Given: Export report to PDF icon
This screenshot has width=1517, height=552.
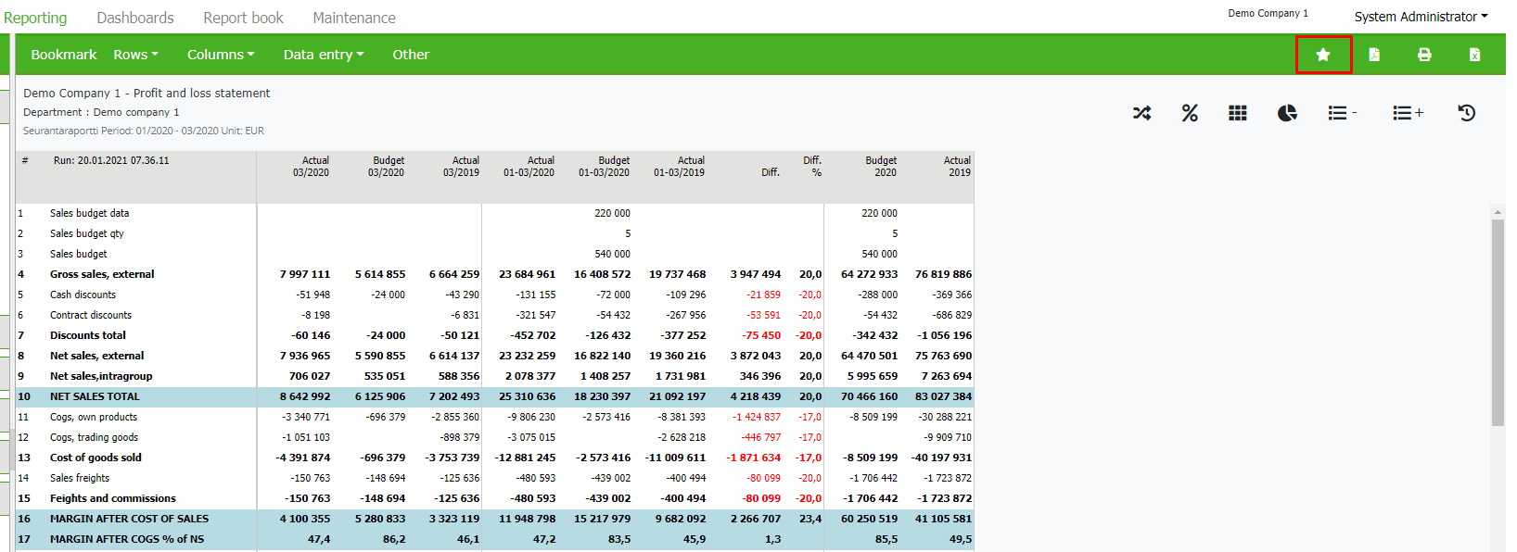Looking at the screenshot, I should click(1374, 55).
